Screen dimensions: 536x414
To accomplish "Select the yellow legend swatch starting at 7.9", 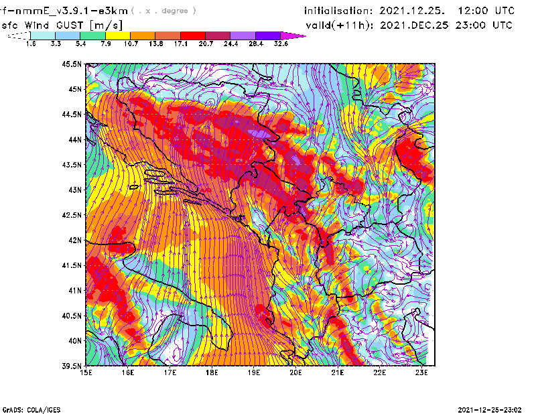I will (118, 36).
